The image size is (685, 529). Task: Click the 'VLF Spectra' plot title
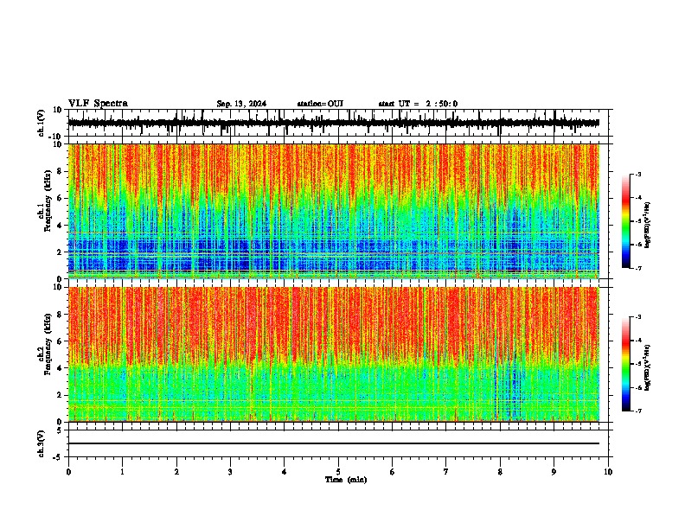click(98, 104)
